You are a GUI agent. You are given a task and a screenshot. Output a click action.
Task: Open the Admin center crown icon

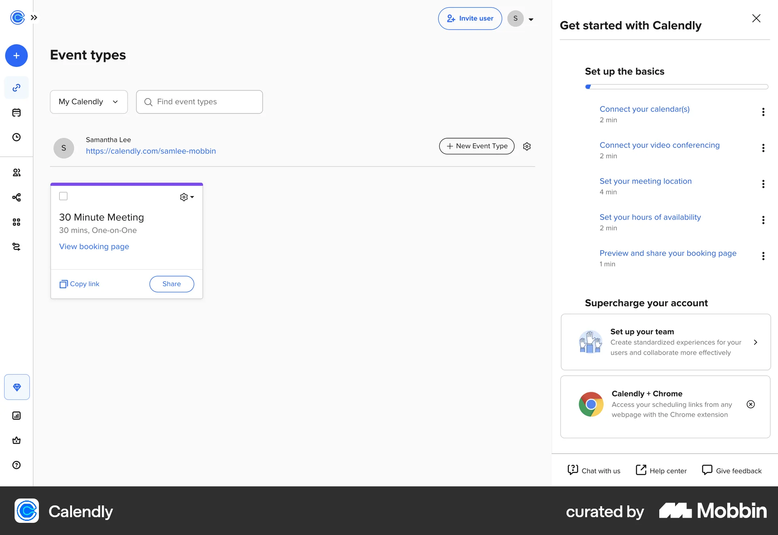click(16, 440)
